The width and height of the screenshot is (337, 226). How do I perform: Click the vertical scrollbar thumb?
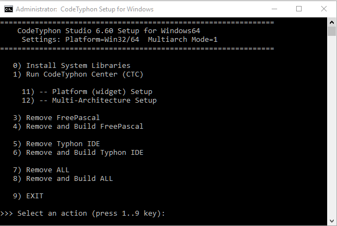tap(332, 32)
